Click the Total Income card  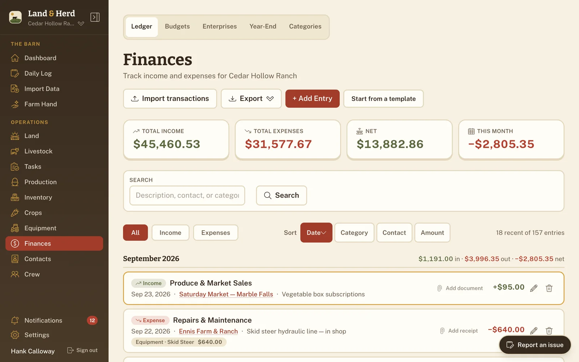pyautogui.click(x=176, y=139)
